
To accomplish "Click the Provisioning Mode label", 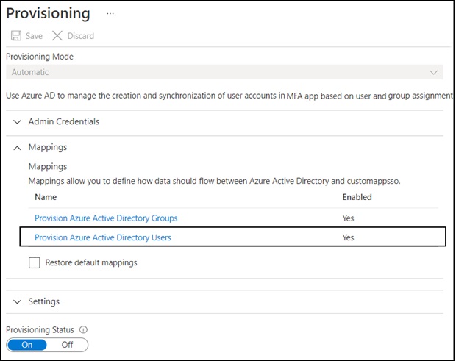I will pos(40,57).
